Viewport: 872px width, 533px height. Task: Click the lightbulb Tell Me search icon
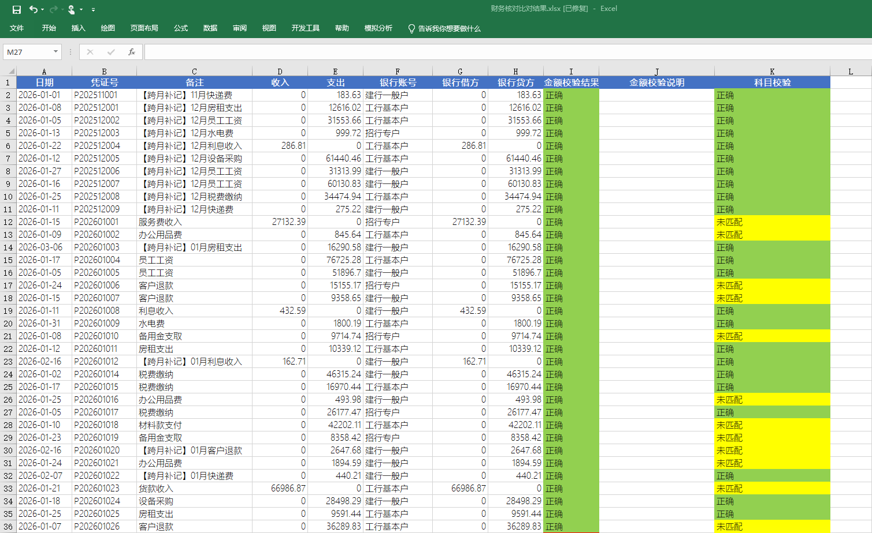tap(411, 28)
